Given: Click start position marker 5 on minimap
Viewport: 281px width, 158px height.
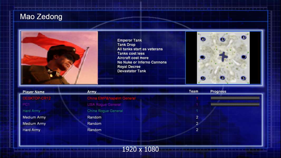Looking at the screenshot, I should pyautogui.click(x=222, y=39).
